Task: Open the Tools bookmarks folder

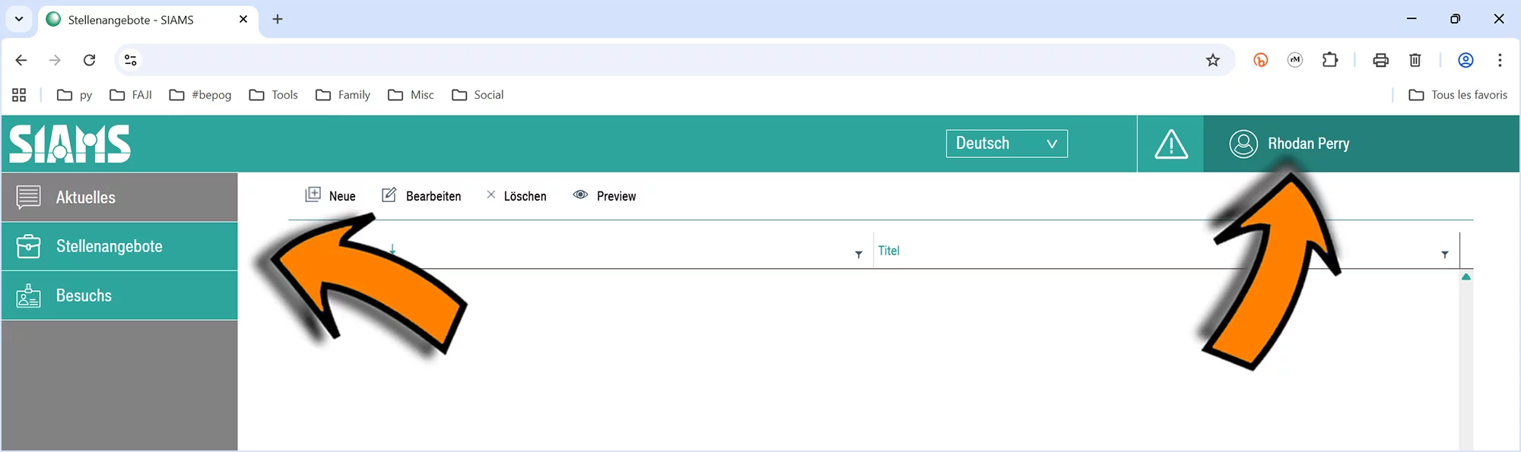Action: [274, 95]
